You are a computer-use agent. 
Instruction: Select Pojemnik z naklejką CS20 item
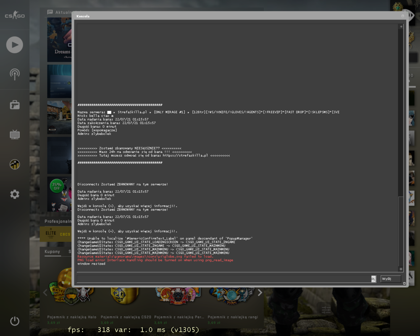(x=126, y=317)
